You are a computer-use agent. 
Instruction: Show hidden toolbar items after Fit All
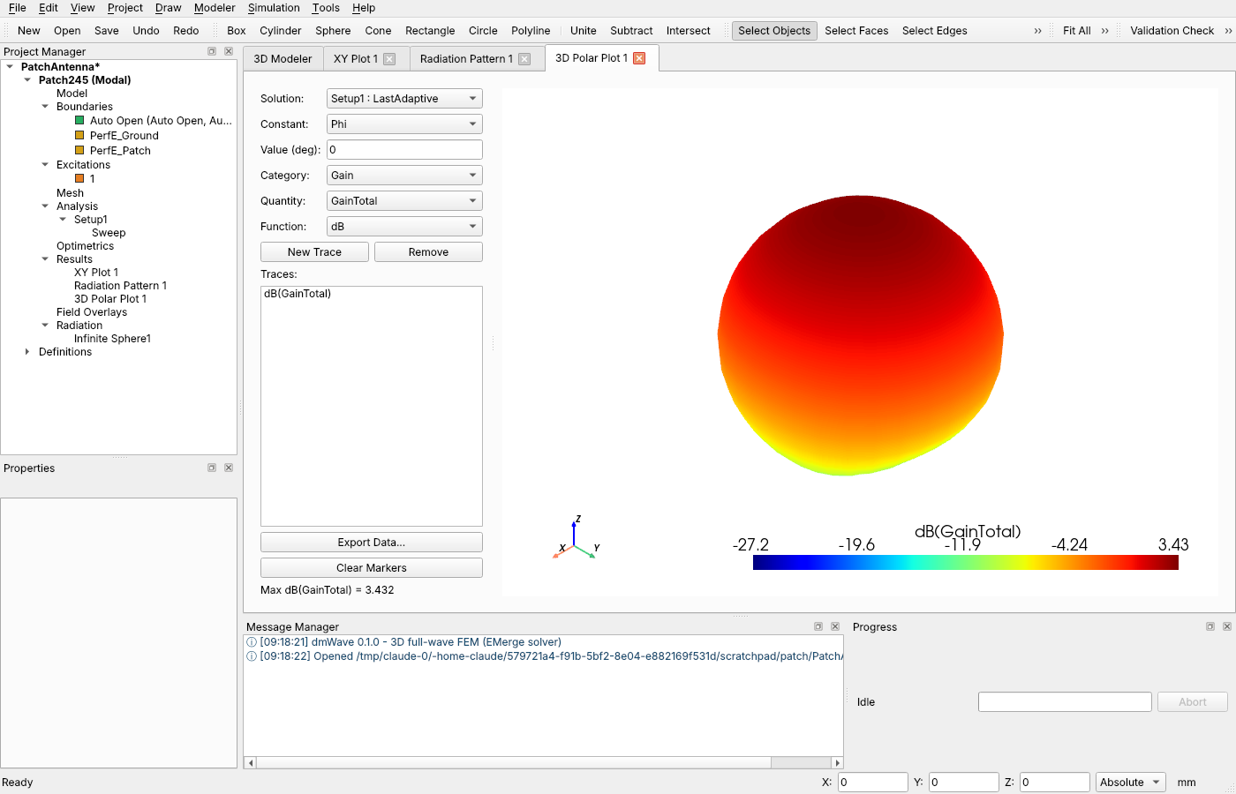pos(1104,31)
